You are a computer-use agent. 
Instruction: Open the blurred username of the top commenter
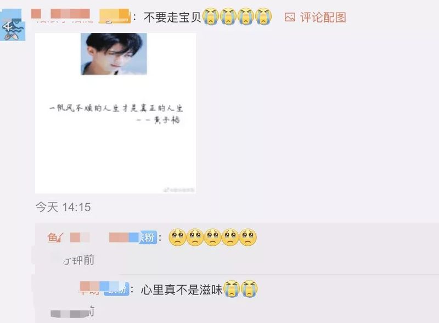(x=80, y=15)
